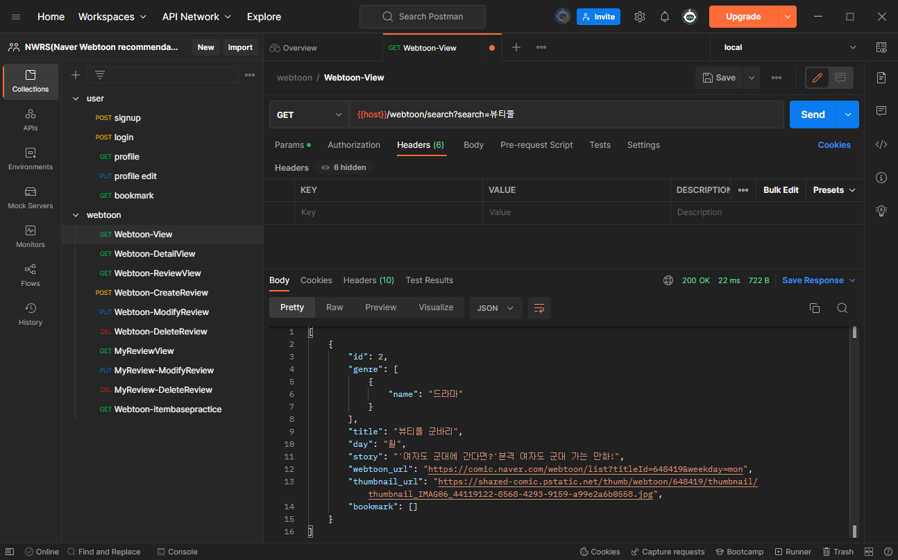The width and height of the screenshot is (898, 560).
Task: Switch to edit mode pencil toggle
Action: click(817, 78)
